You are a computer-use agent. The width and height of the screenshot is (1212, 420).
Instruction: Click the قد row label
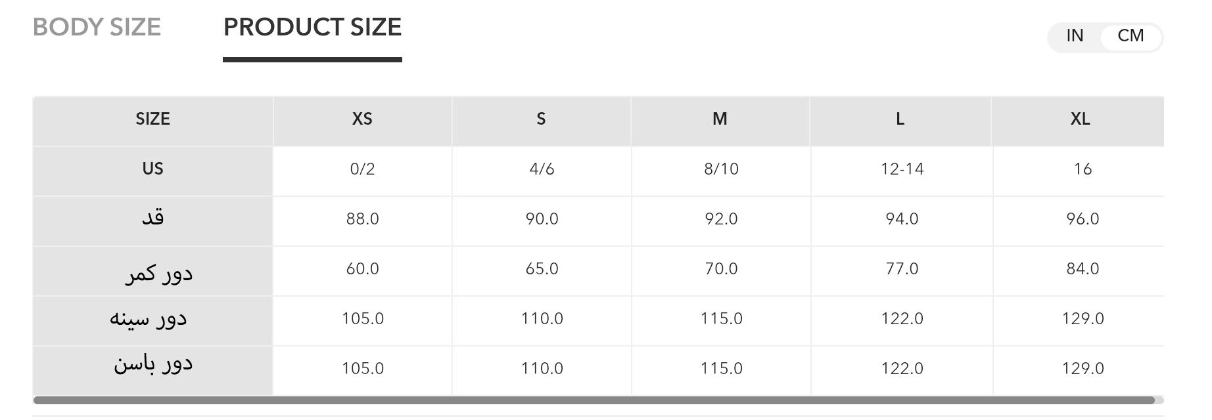[152, 219]
